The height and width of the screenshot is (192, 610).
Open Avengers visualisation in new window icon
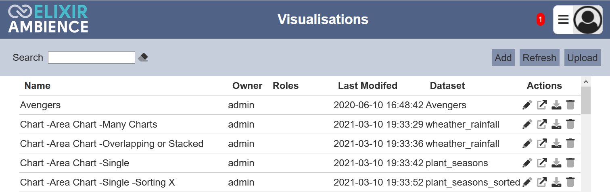coord(542,105)
